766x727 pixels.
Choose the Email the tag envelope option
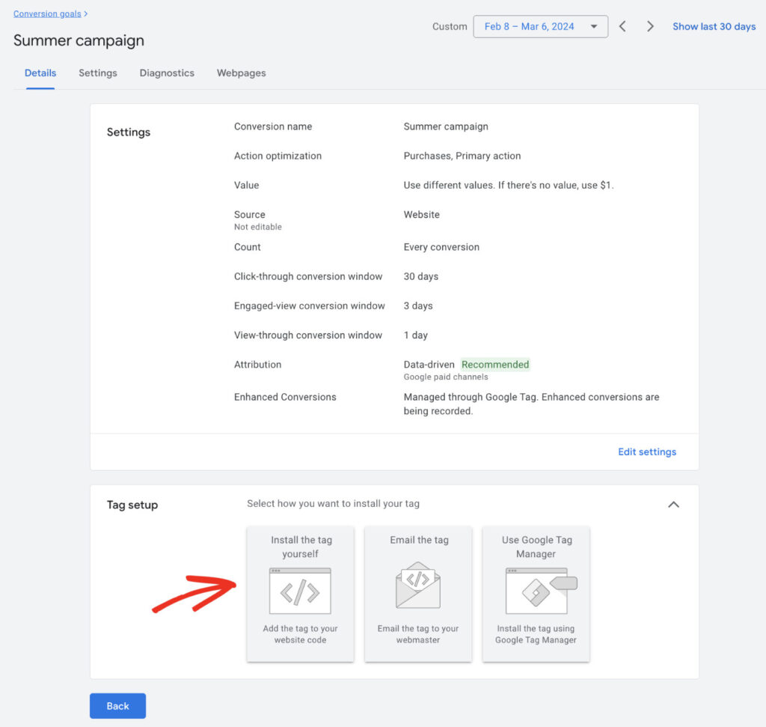(418, 594)
